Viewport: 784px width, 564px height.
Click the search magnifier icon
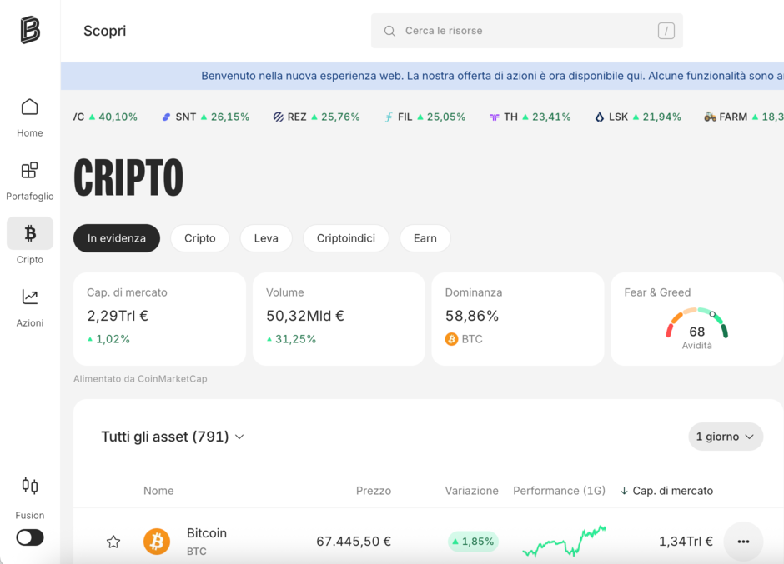389,31
